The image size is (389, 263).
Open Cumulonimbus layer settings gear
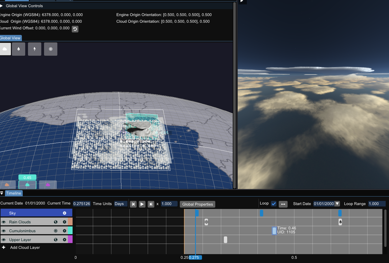(x=65, y=231)
